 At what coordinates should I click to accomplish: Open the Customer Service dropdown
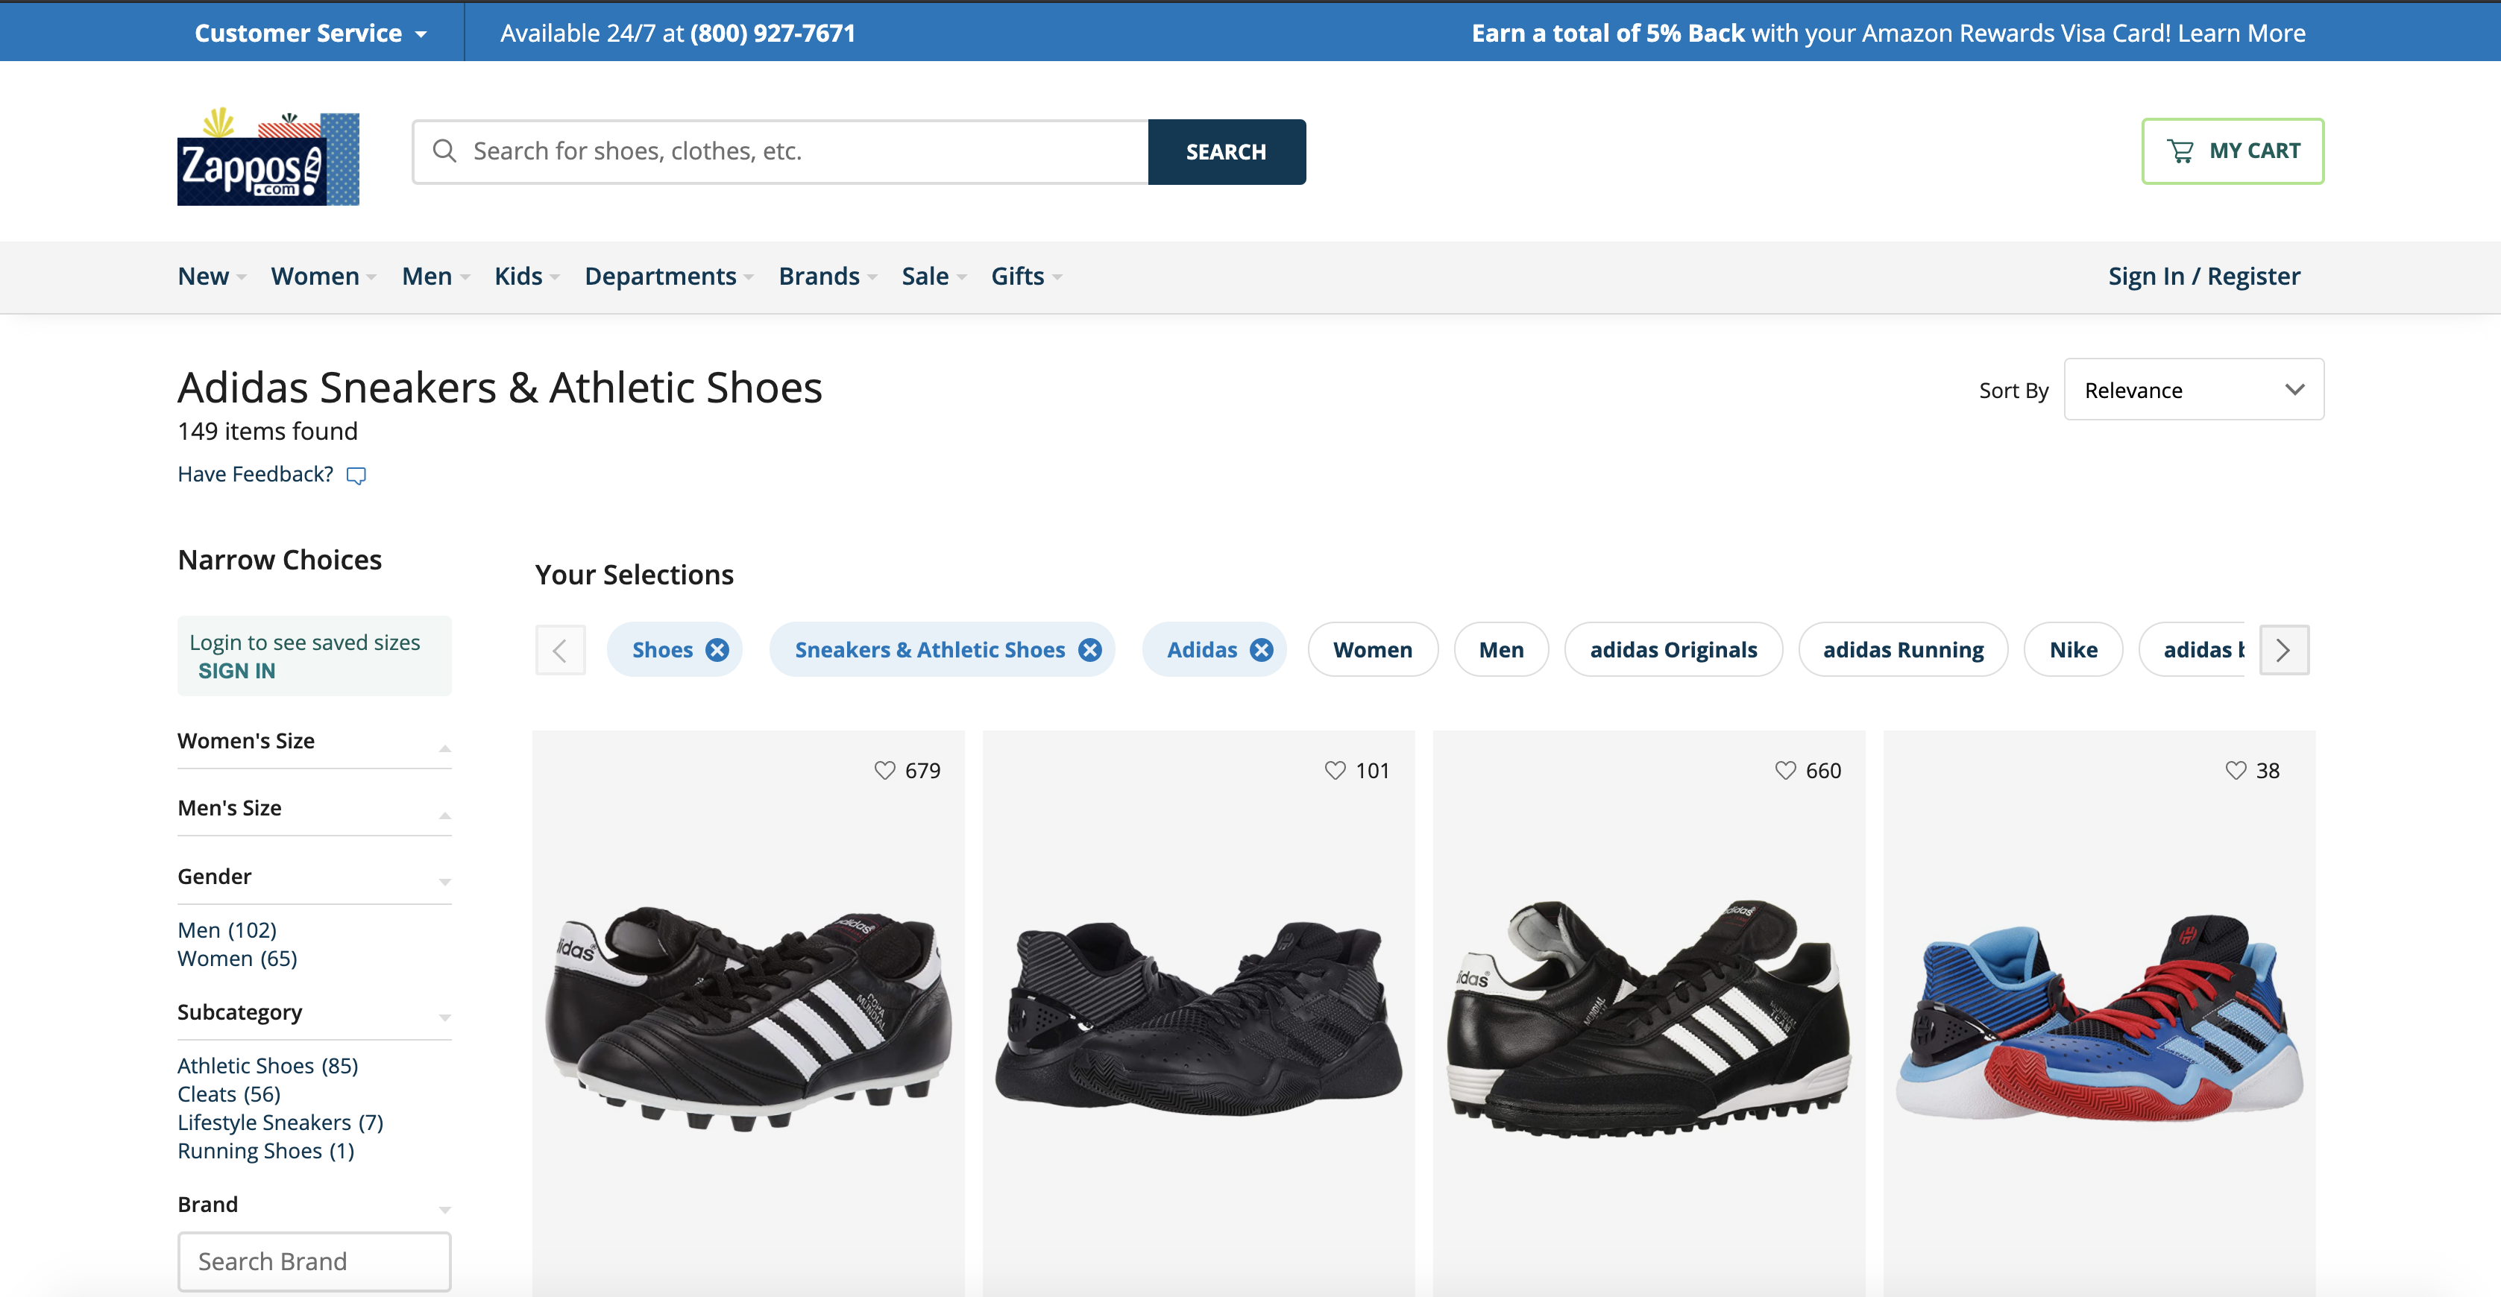pyautogui.click(x=311, y=33)
